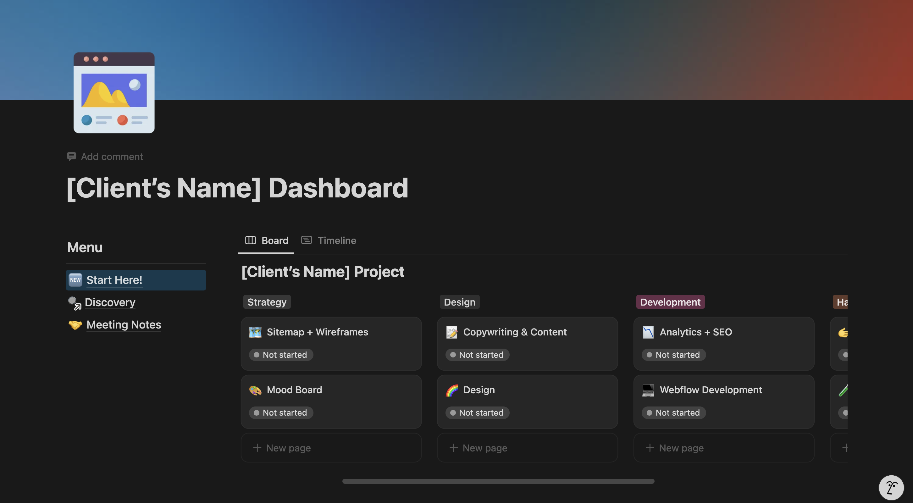Click Not started tag under Copywriting & Content
Viewport: 913px width, 503px height.
point(477,355)
